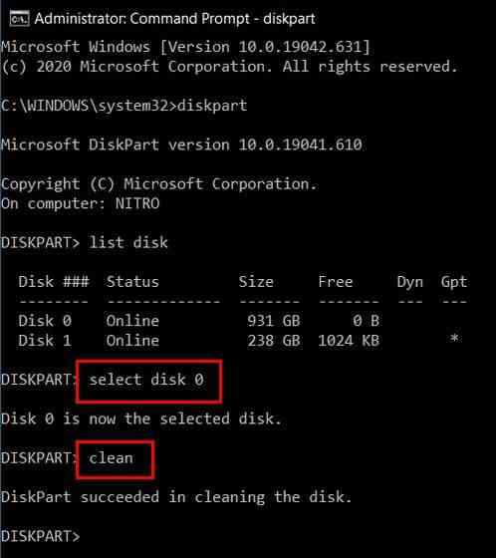This screenshot has height=558, width=496.
Task: Click the 'Size' column header
Action: click(x=256, y=282)
